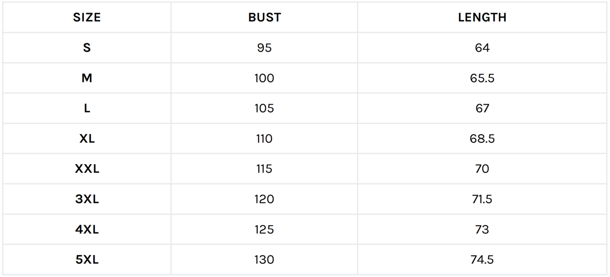Click length value 74.5
Image resolution: width=610 pixels, height=277 pixels.
click(x=482, y=260)
